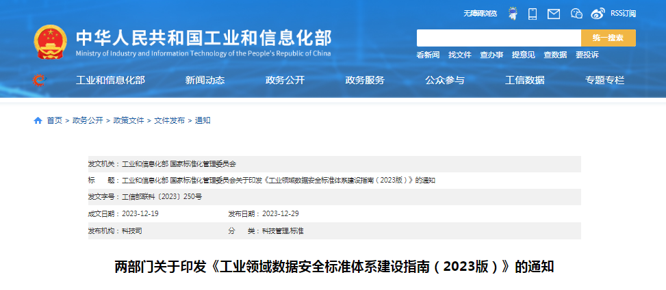This screenshot has height=290, width=666.
Task: Go to 文件发布 in the breadcrumb
Action: click(170, 120)
